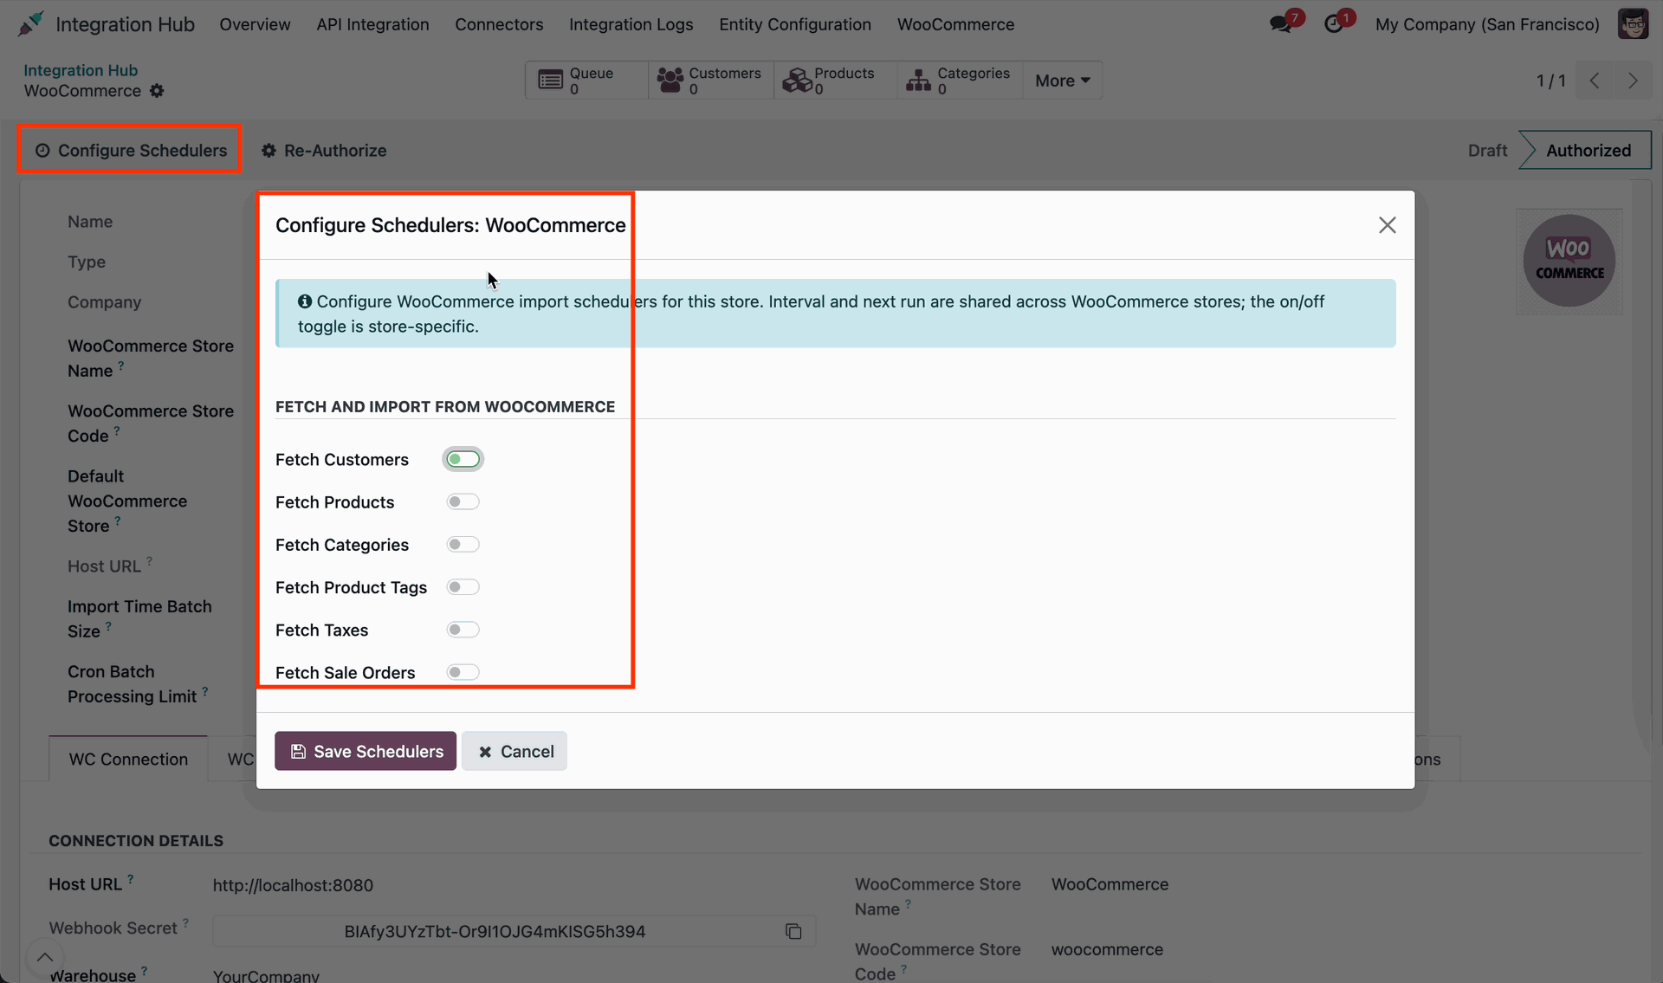Click the WooCommerce Store Code value woocommerce
This screenshot has width=1663, height=983.
point(1107,949)
